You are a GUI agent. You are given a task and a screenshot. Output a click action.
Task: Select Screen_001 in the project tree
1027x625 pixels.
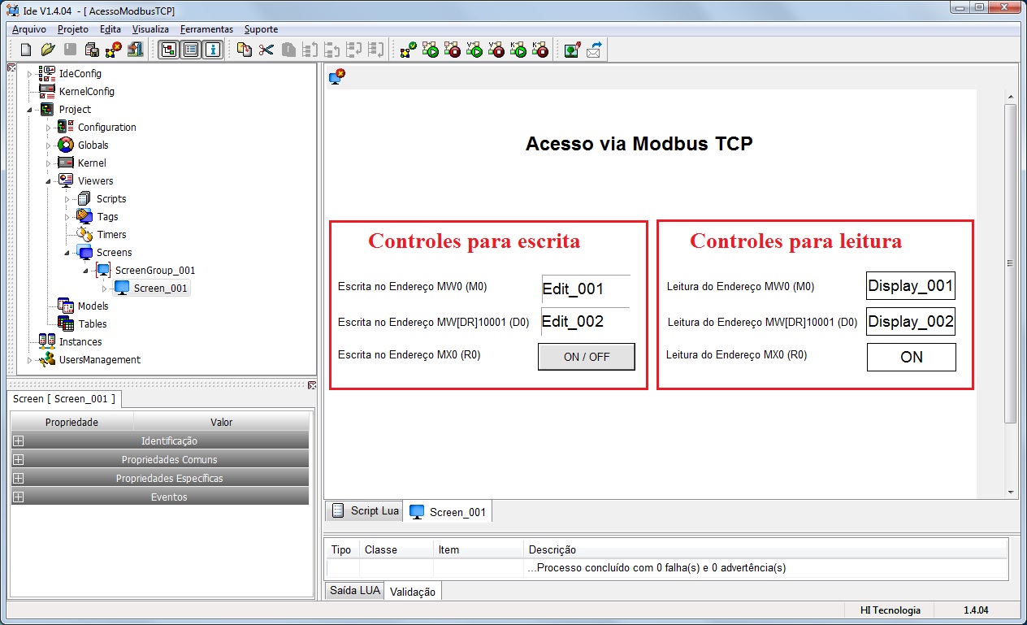tap(161, 288)
